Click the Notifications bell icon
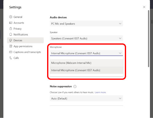This screenshot has height=118, width=153. tap(11, 34)
